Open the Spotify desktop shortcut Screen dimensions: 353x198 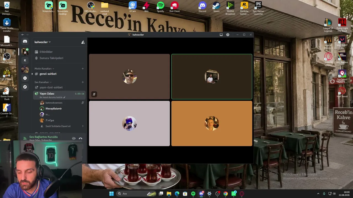coord(161,7)
